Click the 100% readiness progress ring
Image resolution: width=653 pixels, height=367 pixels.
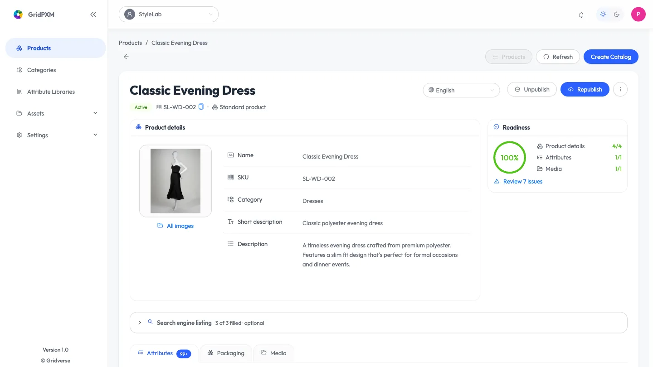click(510, 158)
